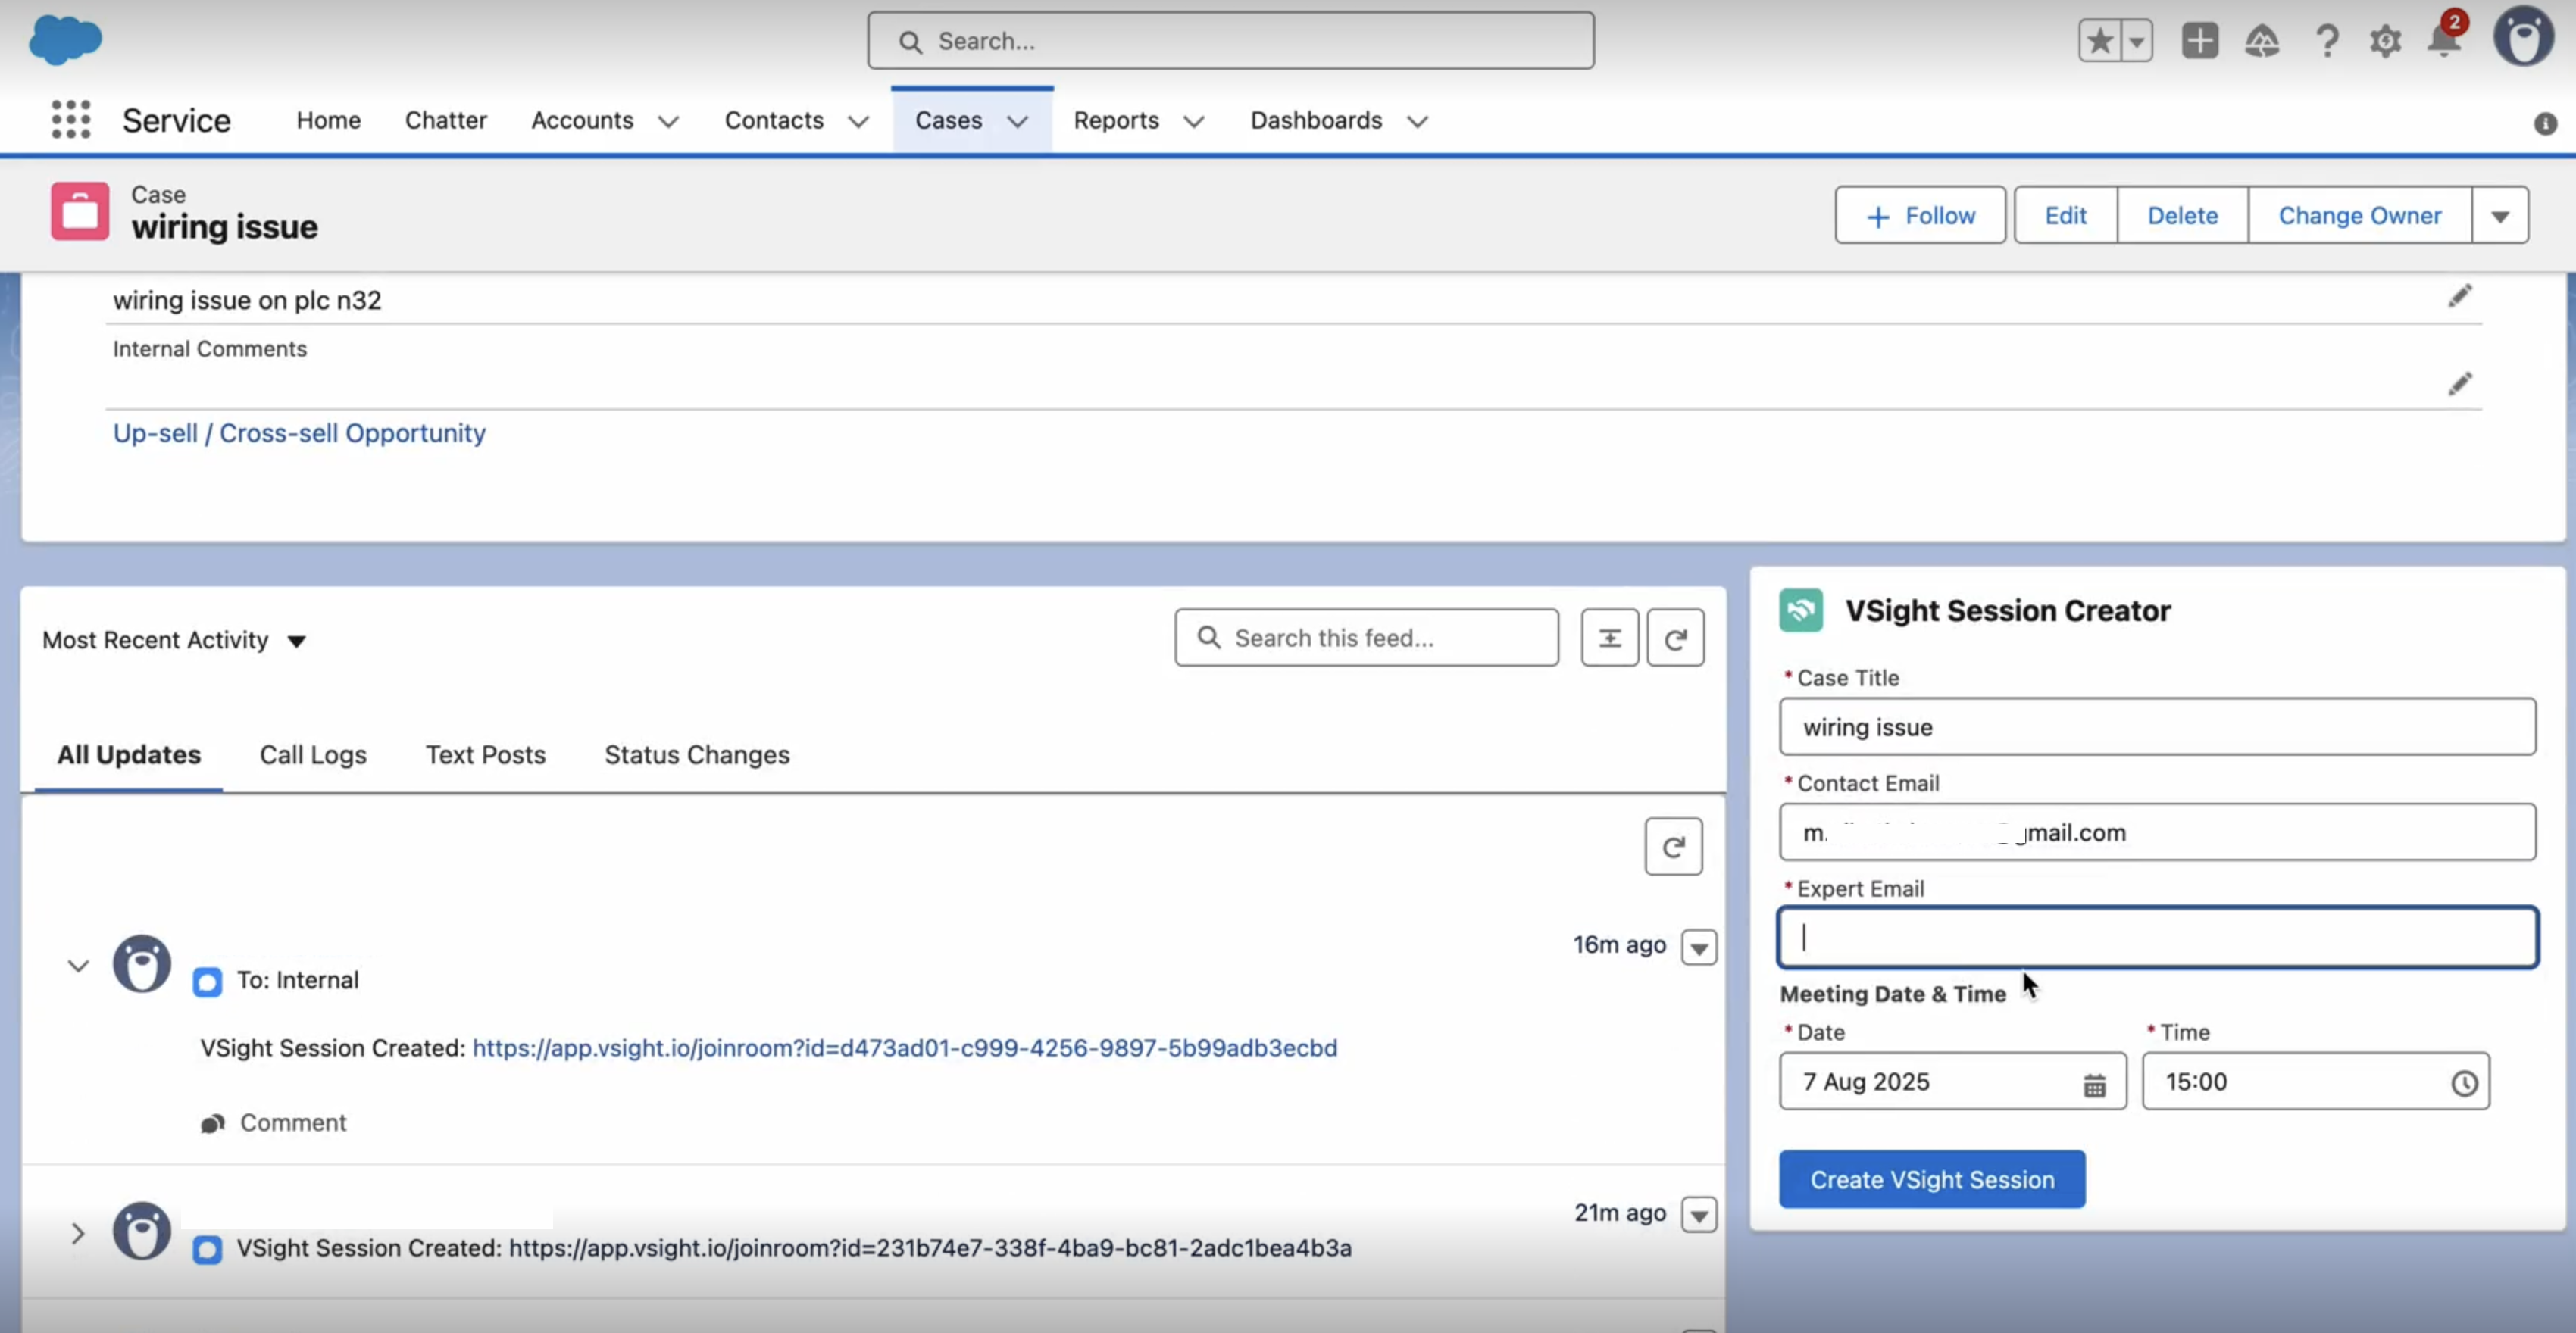The height and width of the screenshot is (1333, 2576).
Task: Open Global Actions plus icon
Action: click(2199, 41)
